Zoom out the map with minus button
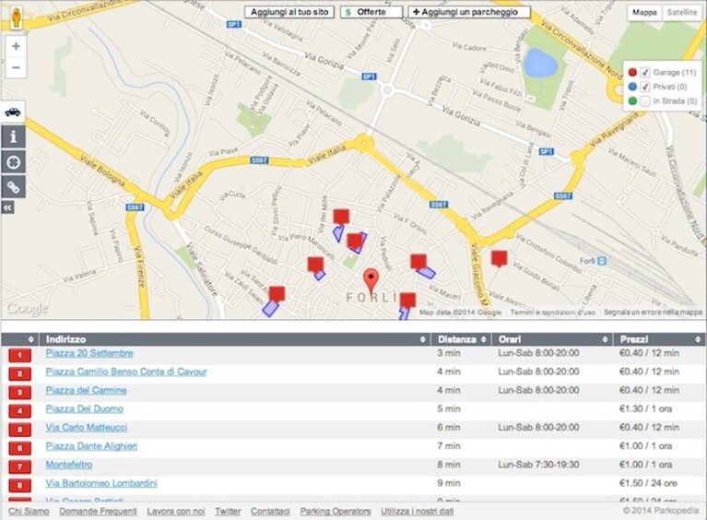 16,67
